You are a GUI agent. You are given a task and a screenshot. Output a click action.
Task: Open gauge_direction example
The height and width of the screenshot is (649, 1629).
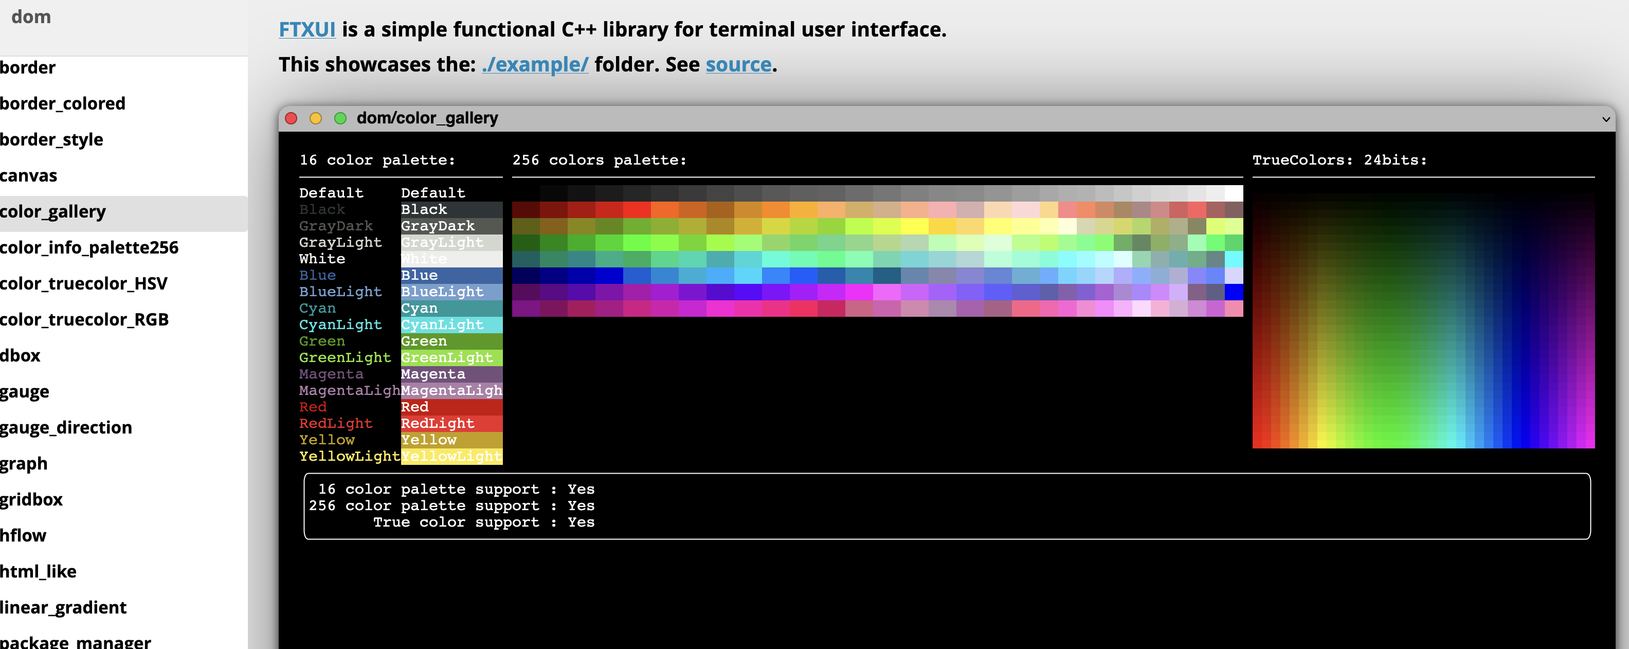pos(124,427)
